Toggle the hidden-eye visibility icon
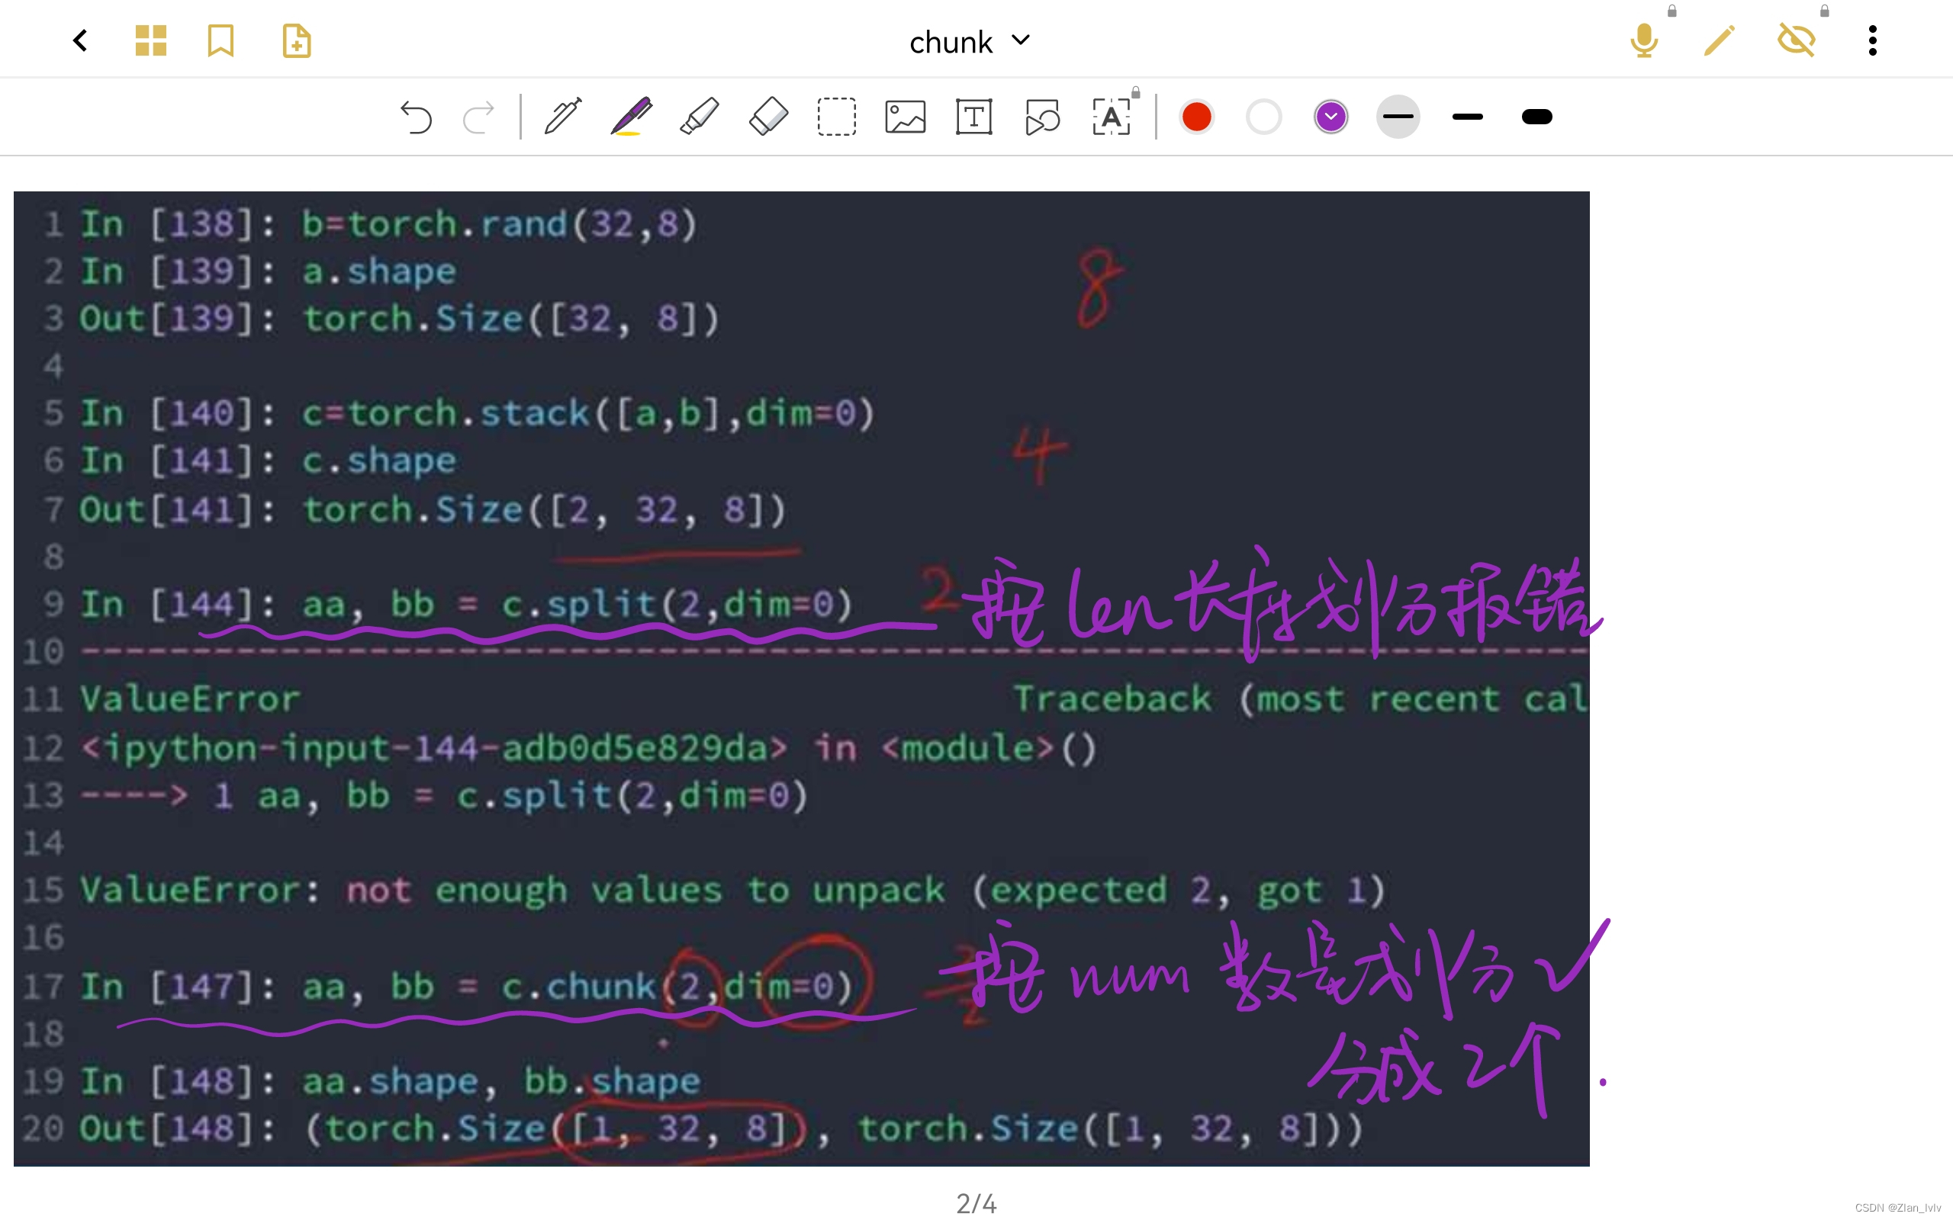 pyautogui.click(x=1796, y=40)
